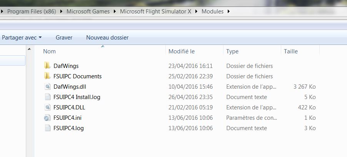Click the FSUIPC4.log text document icon
Image resolution: width=347 pixels, height=157 pixels.
coord(47,128)
